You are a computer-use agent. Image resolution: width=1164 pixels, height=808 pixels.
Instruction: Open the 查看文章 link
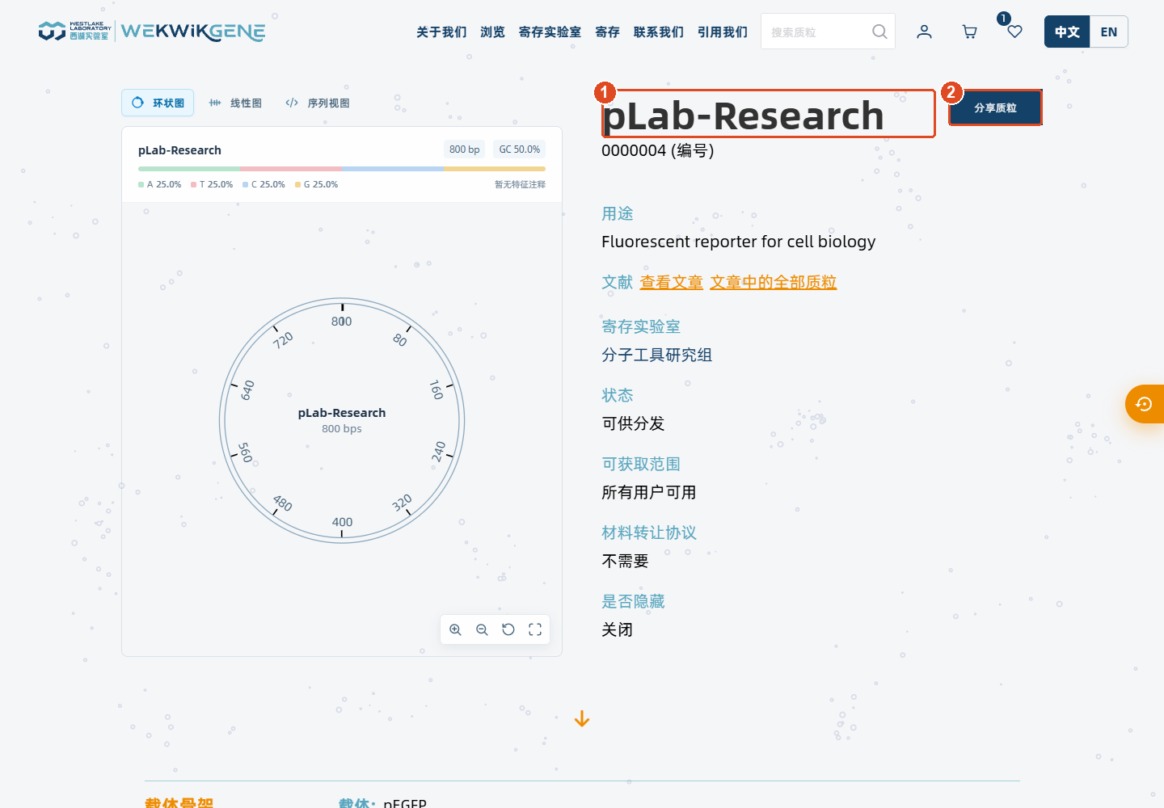tap(671, 282)
